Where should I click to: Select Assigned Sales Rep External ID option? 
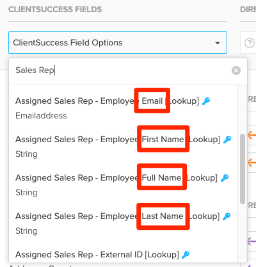[124, 255]
